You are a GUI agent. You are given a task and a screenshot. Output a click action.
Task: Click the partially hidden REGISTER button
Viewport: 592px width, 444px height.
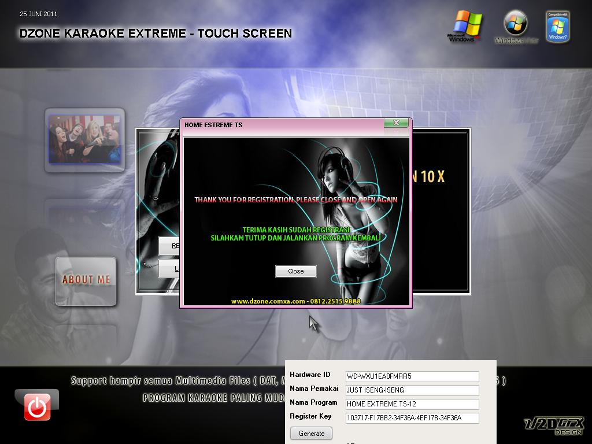coord(171,245)
